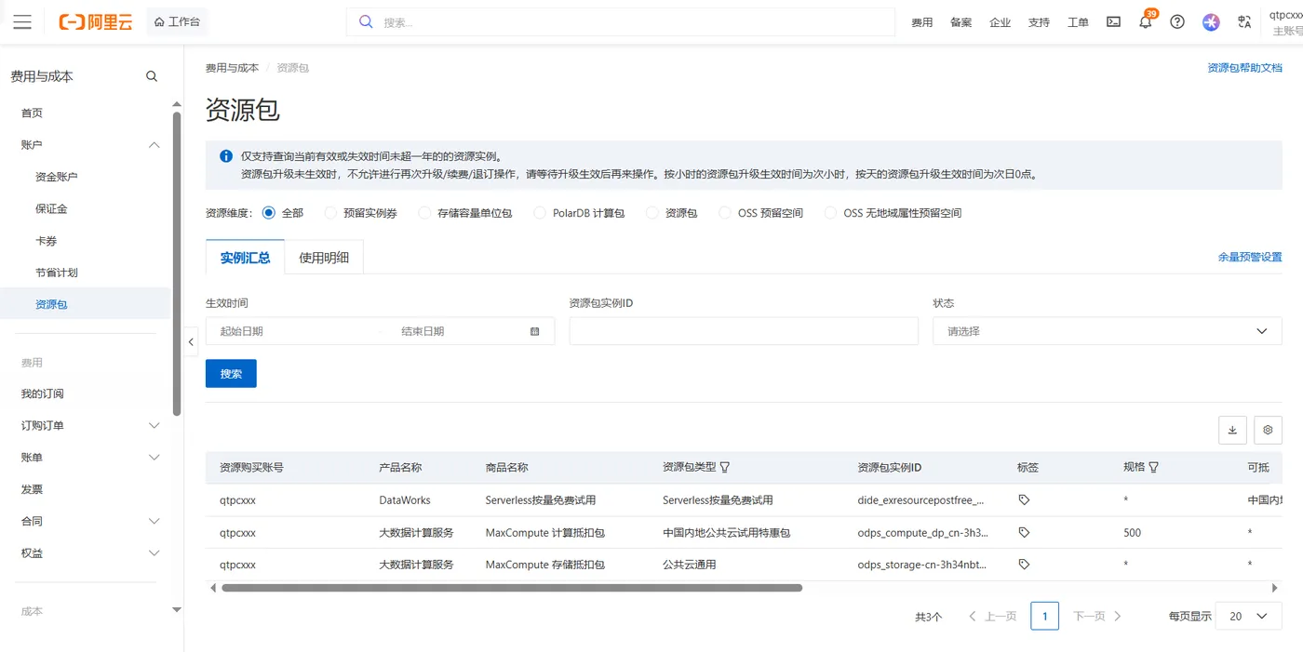Screen dimensions: 1303x652
Task: Open the Cloud Shell terminal icon
Action: (1113, 22)
